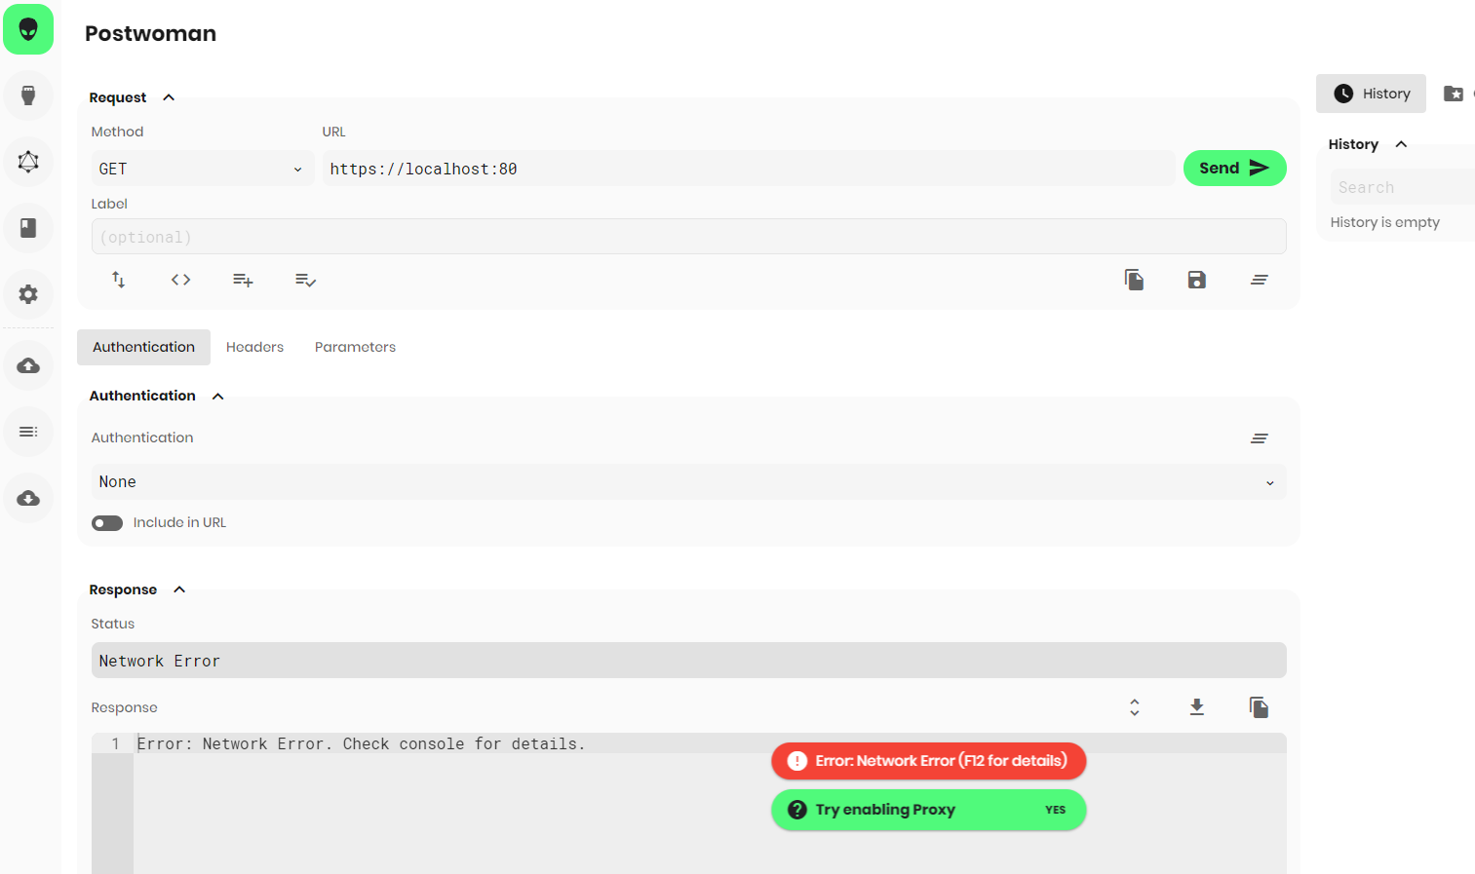Click the optional Label input field
Viewport: 1475px width, 874px height.
pyautogui.click(x=689, y=237)
